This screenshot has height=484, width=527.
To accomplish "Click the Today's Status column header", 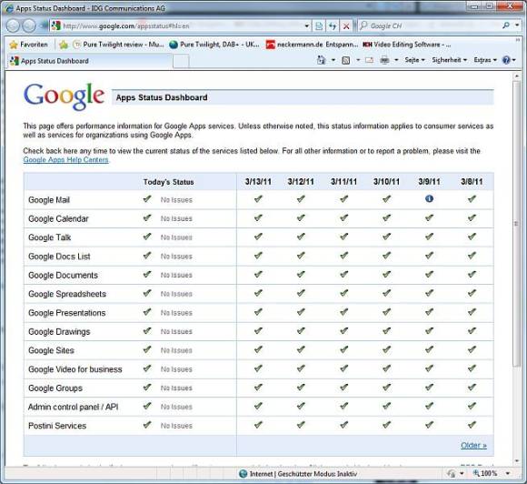I will 168,182.
